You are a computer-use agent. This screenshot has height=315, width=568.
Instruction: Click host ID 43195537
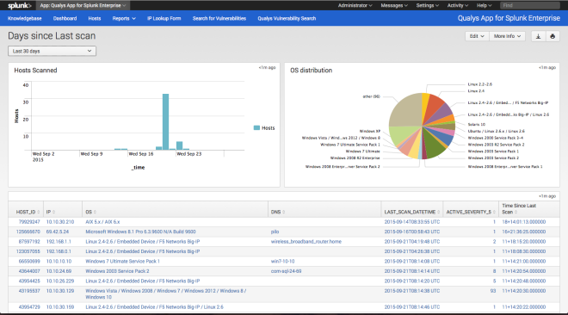29,291
